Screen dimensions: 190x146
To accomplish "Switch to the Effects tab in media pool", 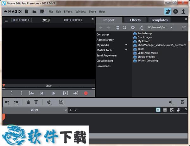I will (135, 20).
